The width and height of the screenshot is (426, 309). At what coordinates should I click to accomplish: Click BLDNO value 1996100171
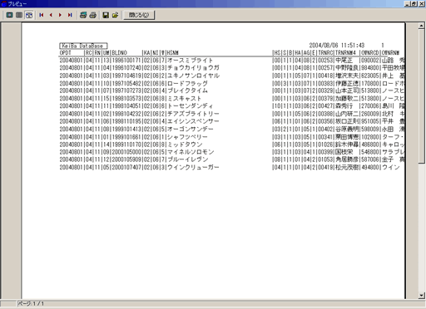click(126, 61)
